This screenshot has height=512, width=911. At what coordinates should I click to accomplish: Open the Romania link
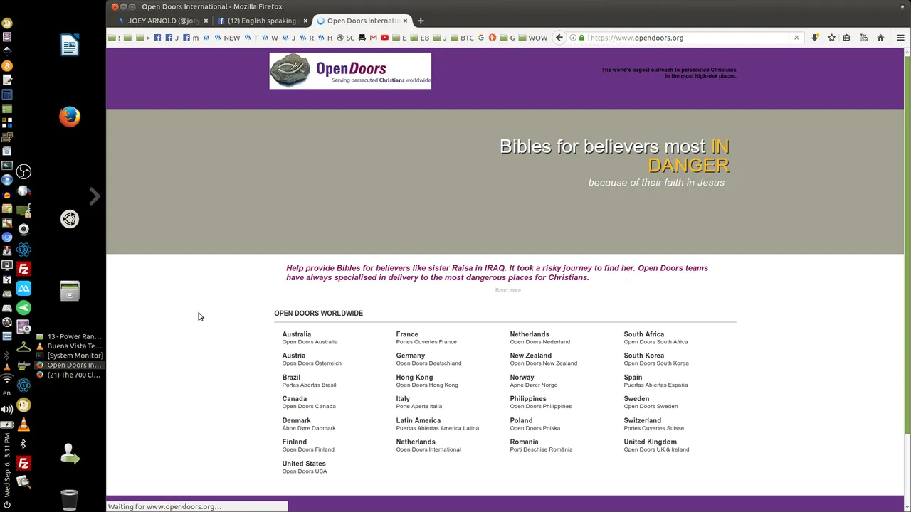tap(524, 442)
